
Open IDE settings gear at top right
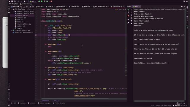coord(187,1)
